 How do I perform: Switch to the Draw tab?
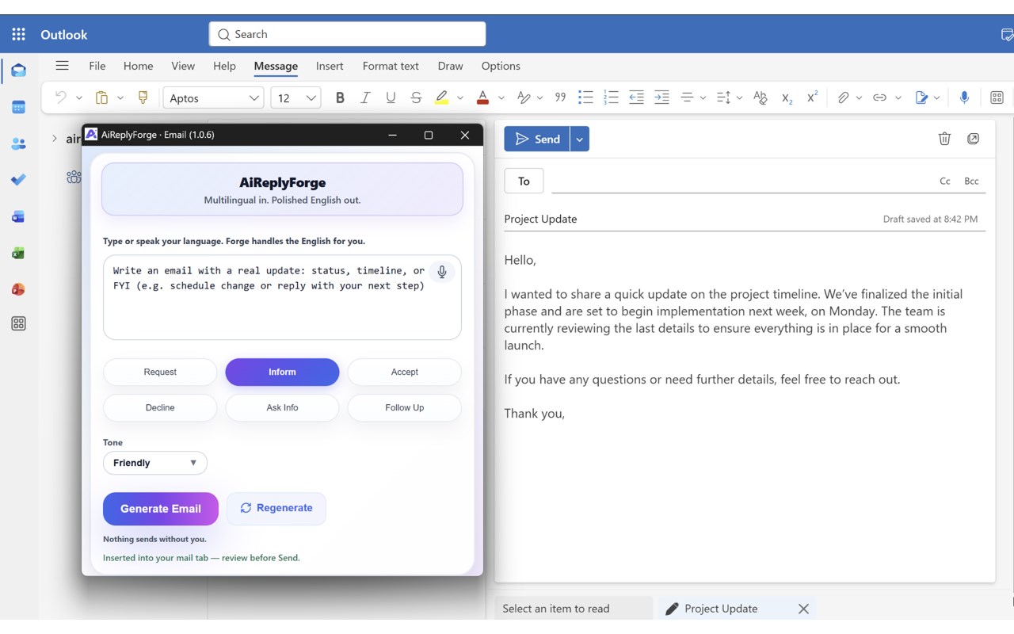click(450, 66)
